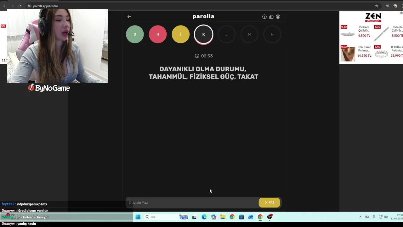
Task: Open the 5.500 TL chain bracelet ad
Action: pyautogui.click(x=389, y=33)
